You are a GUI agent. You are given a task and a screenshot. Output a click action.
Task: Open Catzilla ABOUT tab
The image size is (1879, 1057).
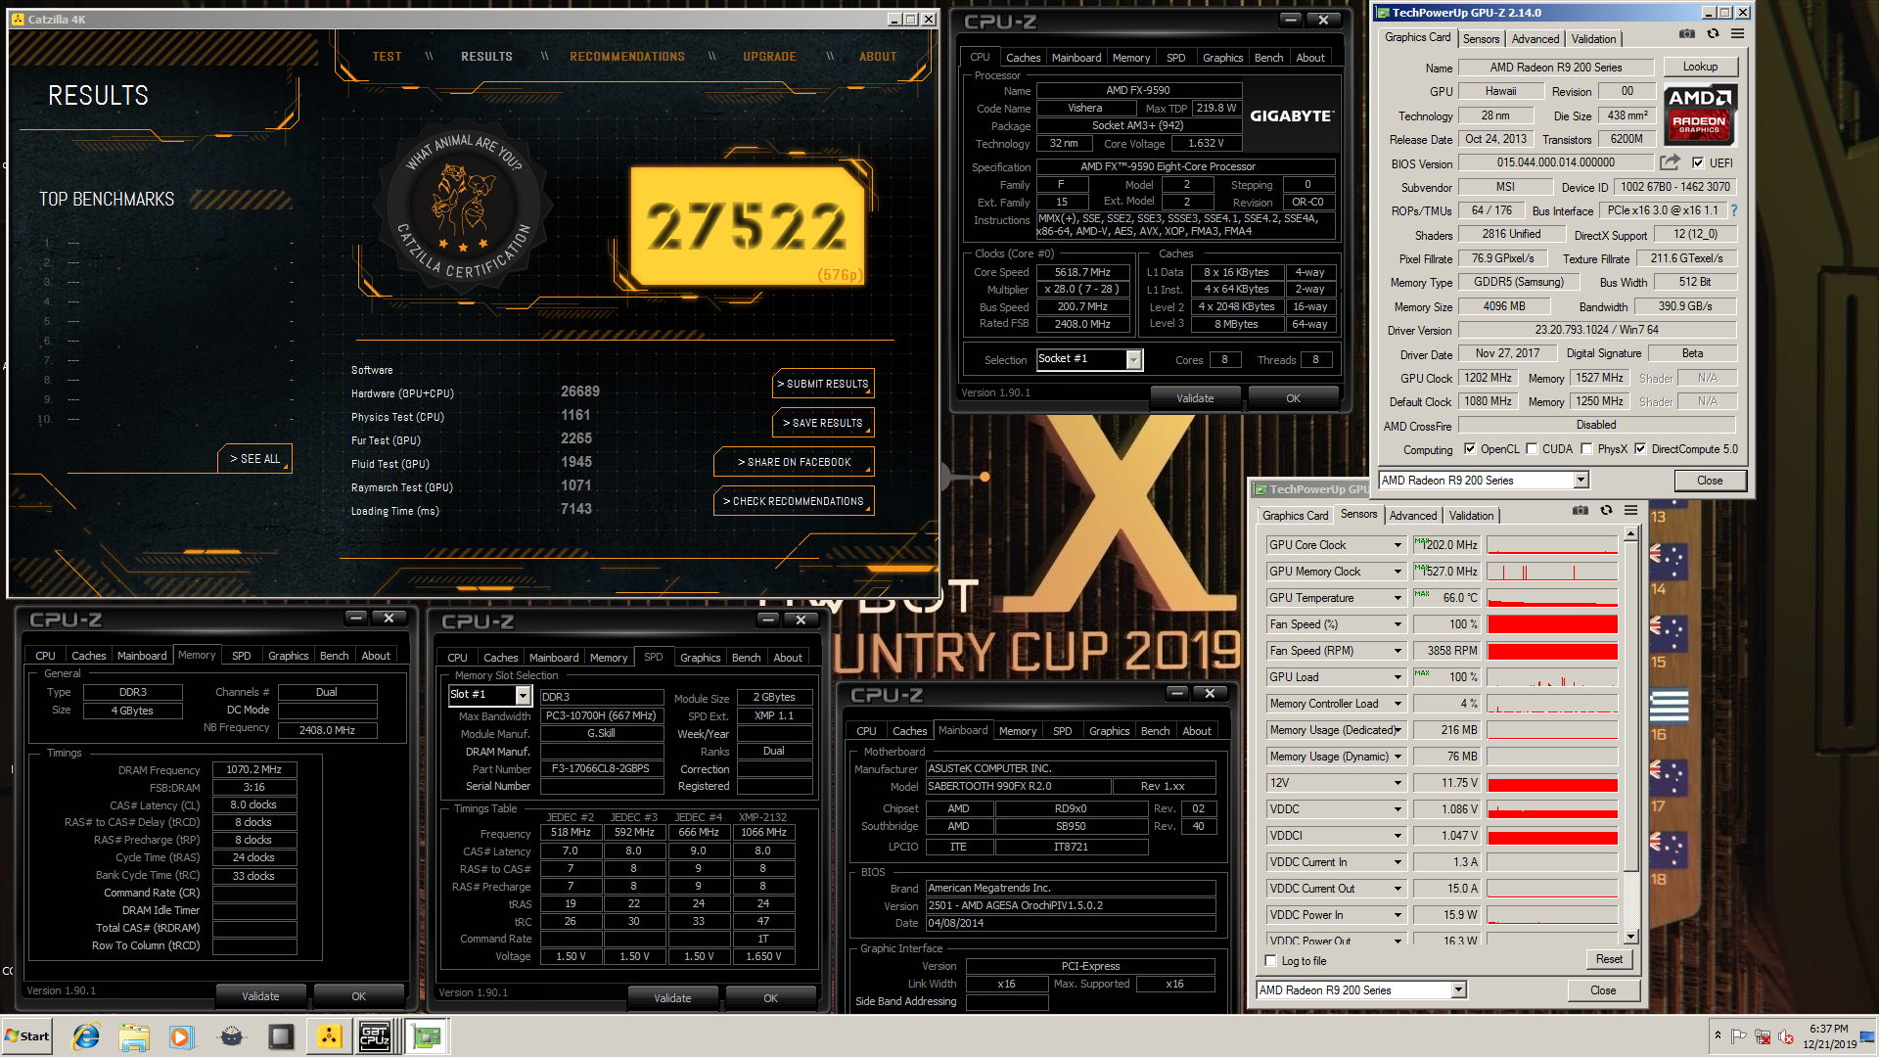click(878, 57)
